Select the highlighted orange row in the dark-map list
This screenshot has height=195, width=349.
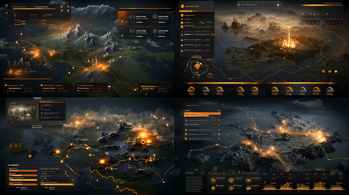pyautogui.click(x=202, y=114)
